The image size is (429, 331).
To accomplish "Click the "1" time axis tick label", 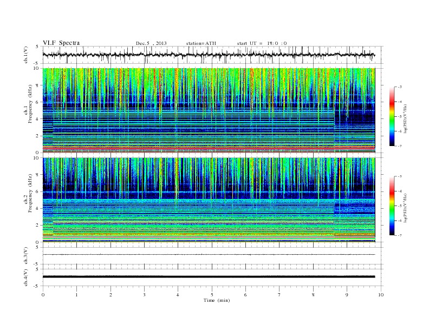I will (76, 295).
